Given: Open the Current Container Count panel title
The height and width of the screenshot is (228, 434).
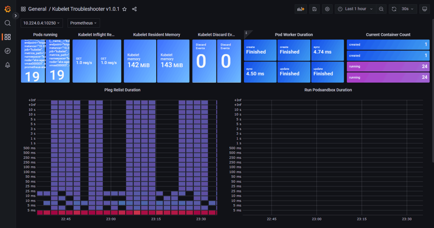Looking at the screenshot, I should pyautogui.click(x=388, y=35).
